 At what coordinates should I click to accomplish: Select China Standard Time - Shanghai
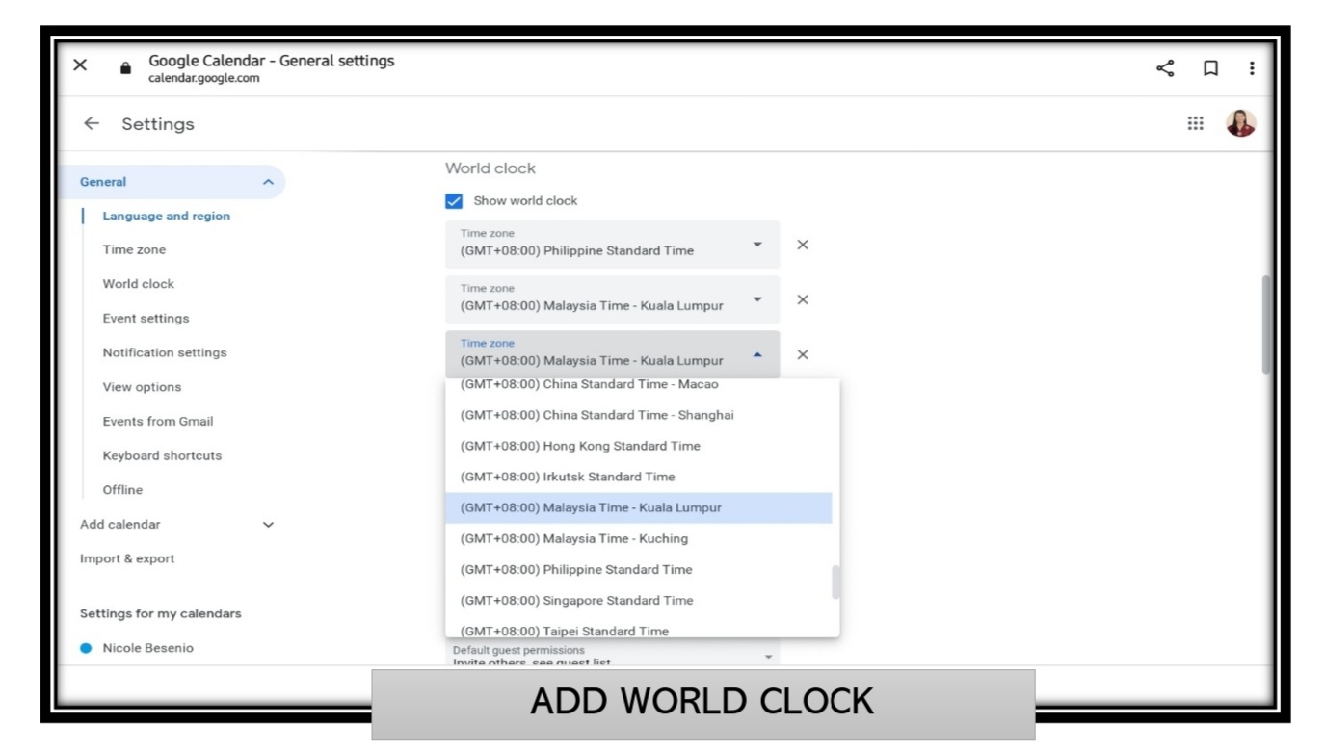(x=638, y=415)
